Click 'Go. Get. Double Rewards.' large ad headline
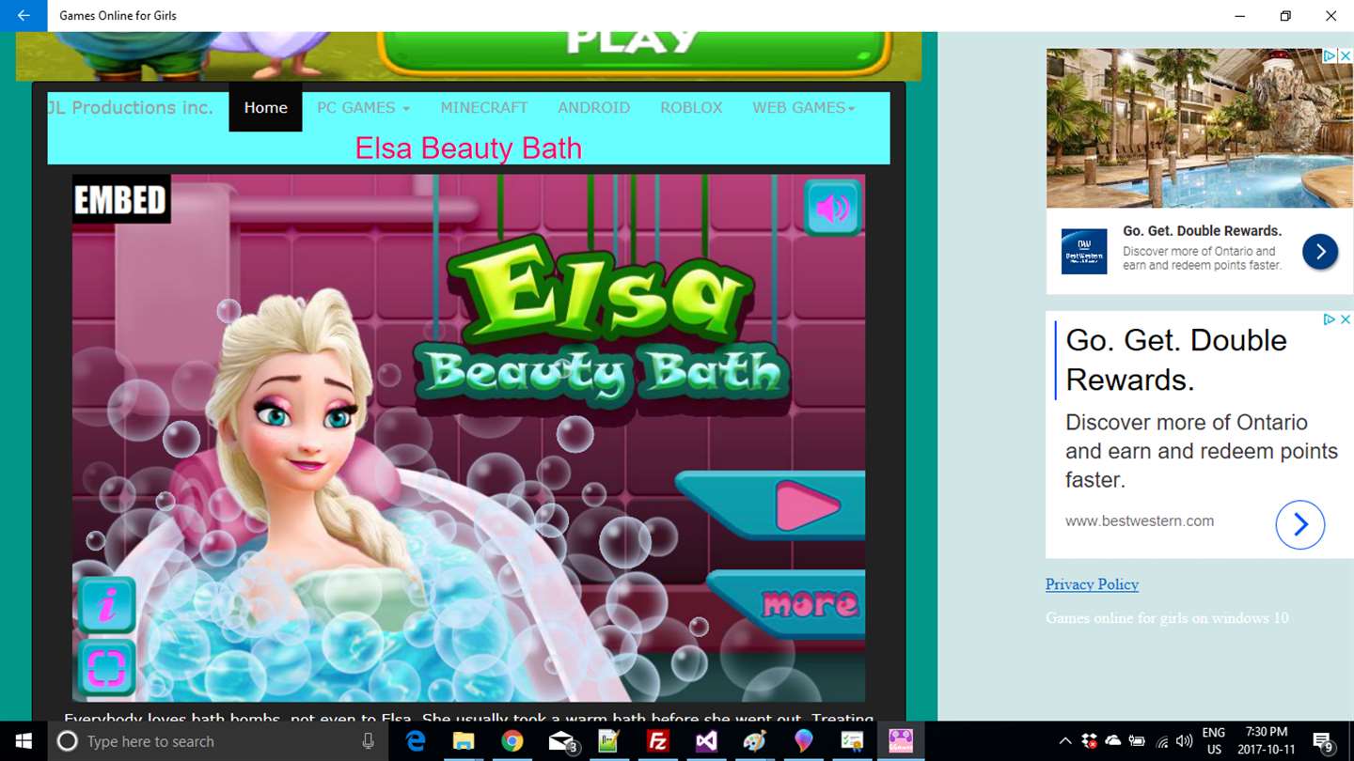 pyautogui.click(x=1176, y=360)
